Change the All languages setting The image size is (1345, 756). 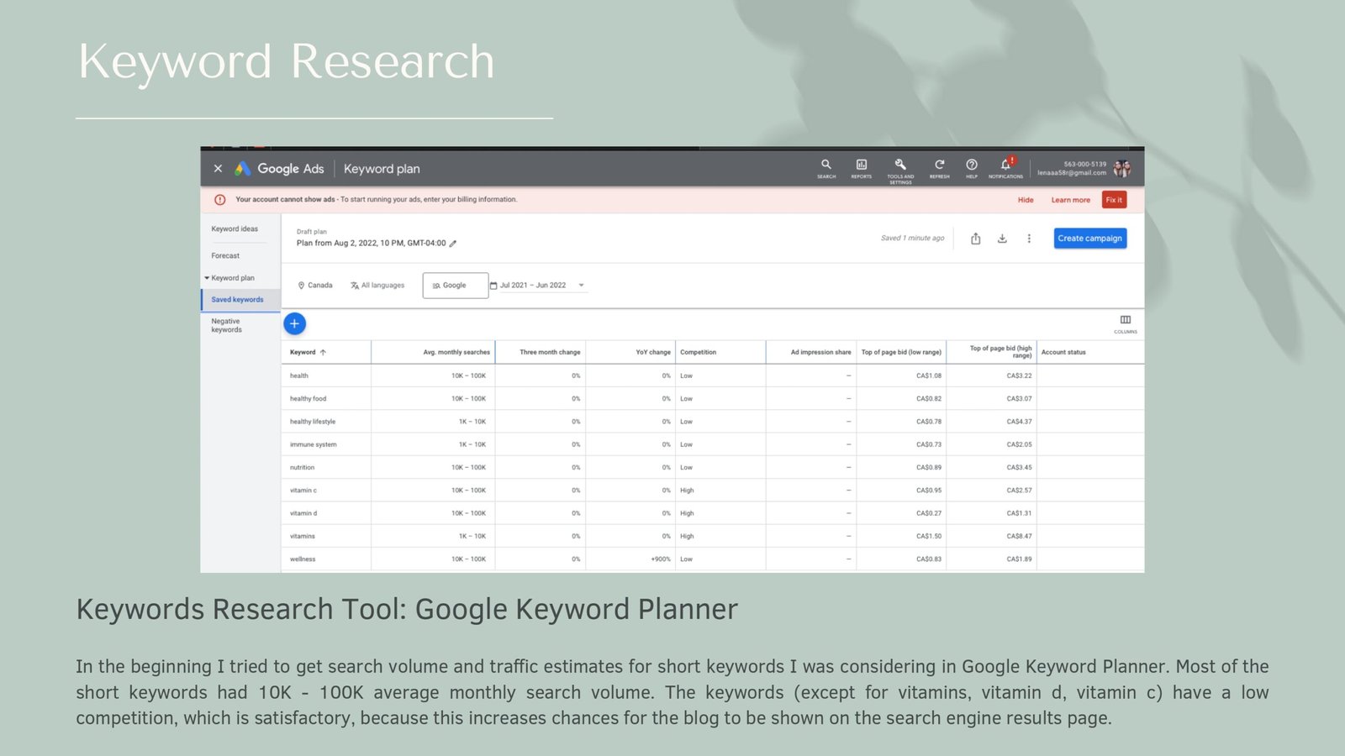click(377, 286)
